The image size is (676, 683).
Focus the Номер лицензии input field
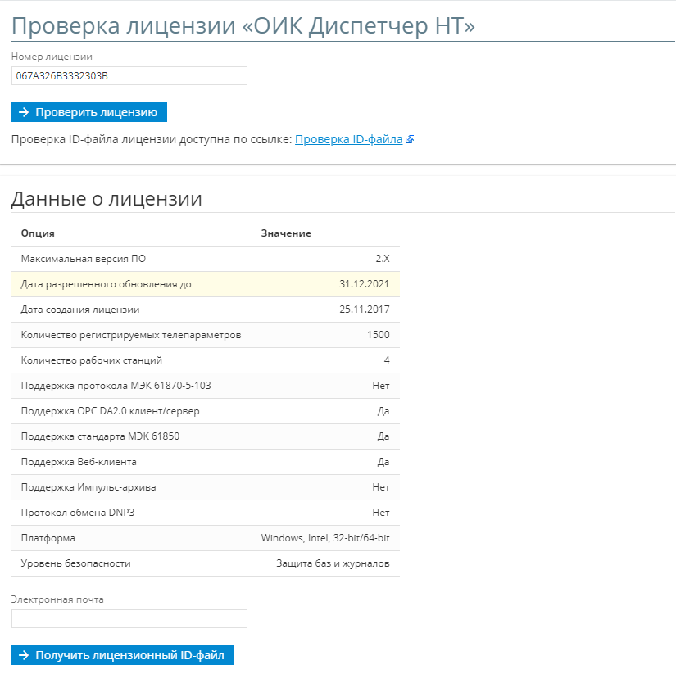coord(129,76)
